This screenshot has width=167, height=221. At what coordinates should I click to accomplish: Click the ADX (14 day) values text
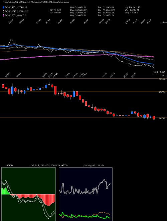tap(94, 165)
